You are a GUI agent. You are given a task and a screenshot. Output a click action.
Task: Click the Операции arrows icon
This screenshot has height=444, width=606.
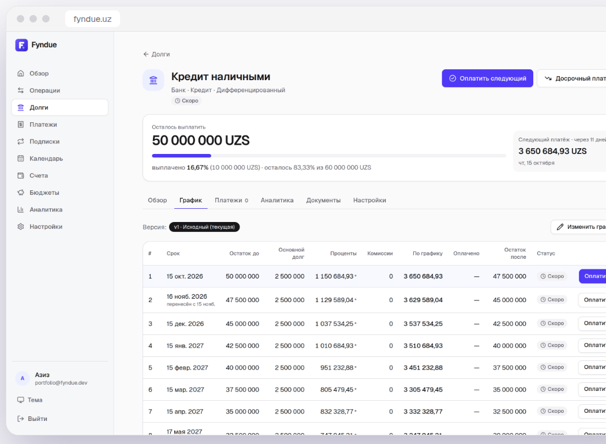21,91
